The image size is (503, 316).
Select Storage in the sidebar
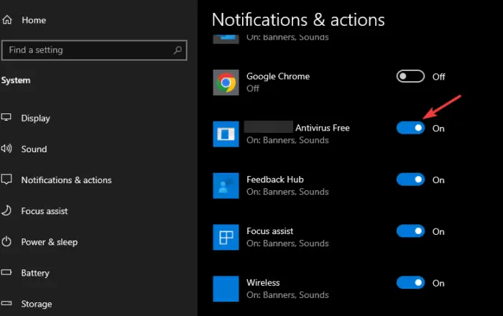click(37, 304)
